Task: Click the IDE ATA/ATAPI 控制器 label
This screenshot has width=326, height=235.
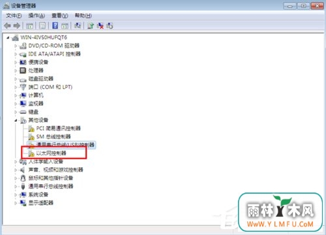Action: pyautogui.click(x=55, y=54)
